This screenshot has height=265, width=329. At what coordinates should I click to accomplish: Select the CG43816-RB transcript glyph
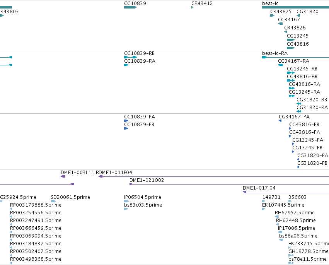click(x=291, y=80)
